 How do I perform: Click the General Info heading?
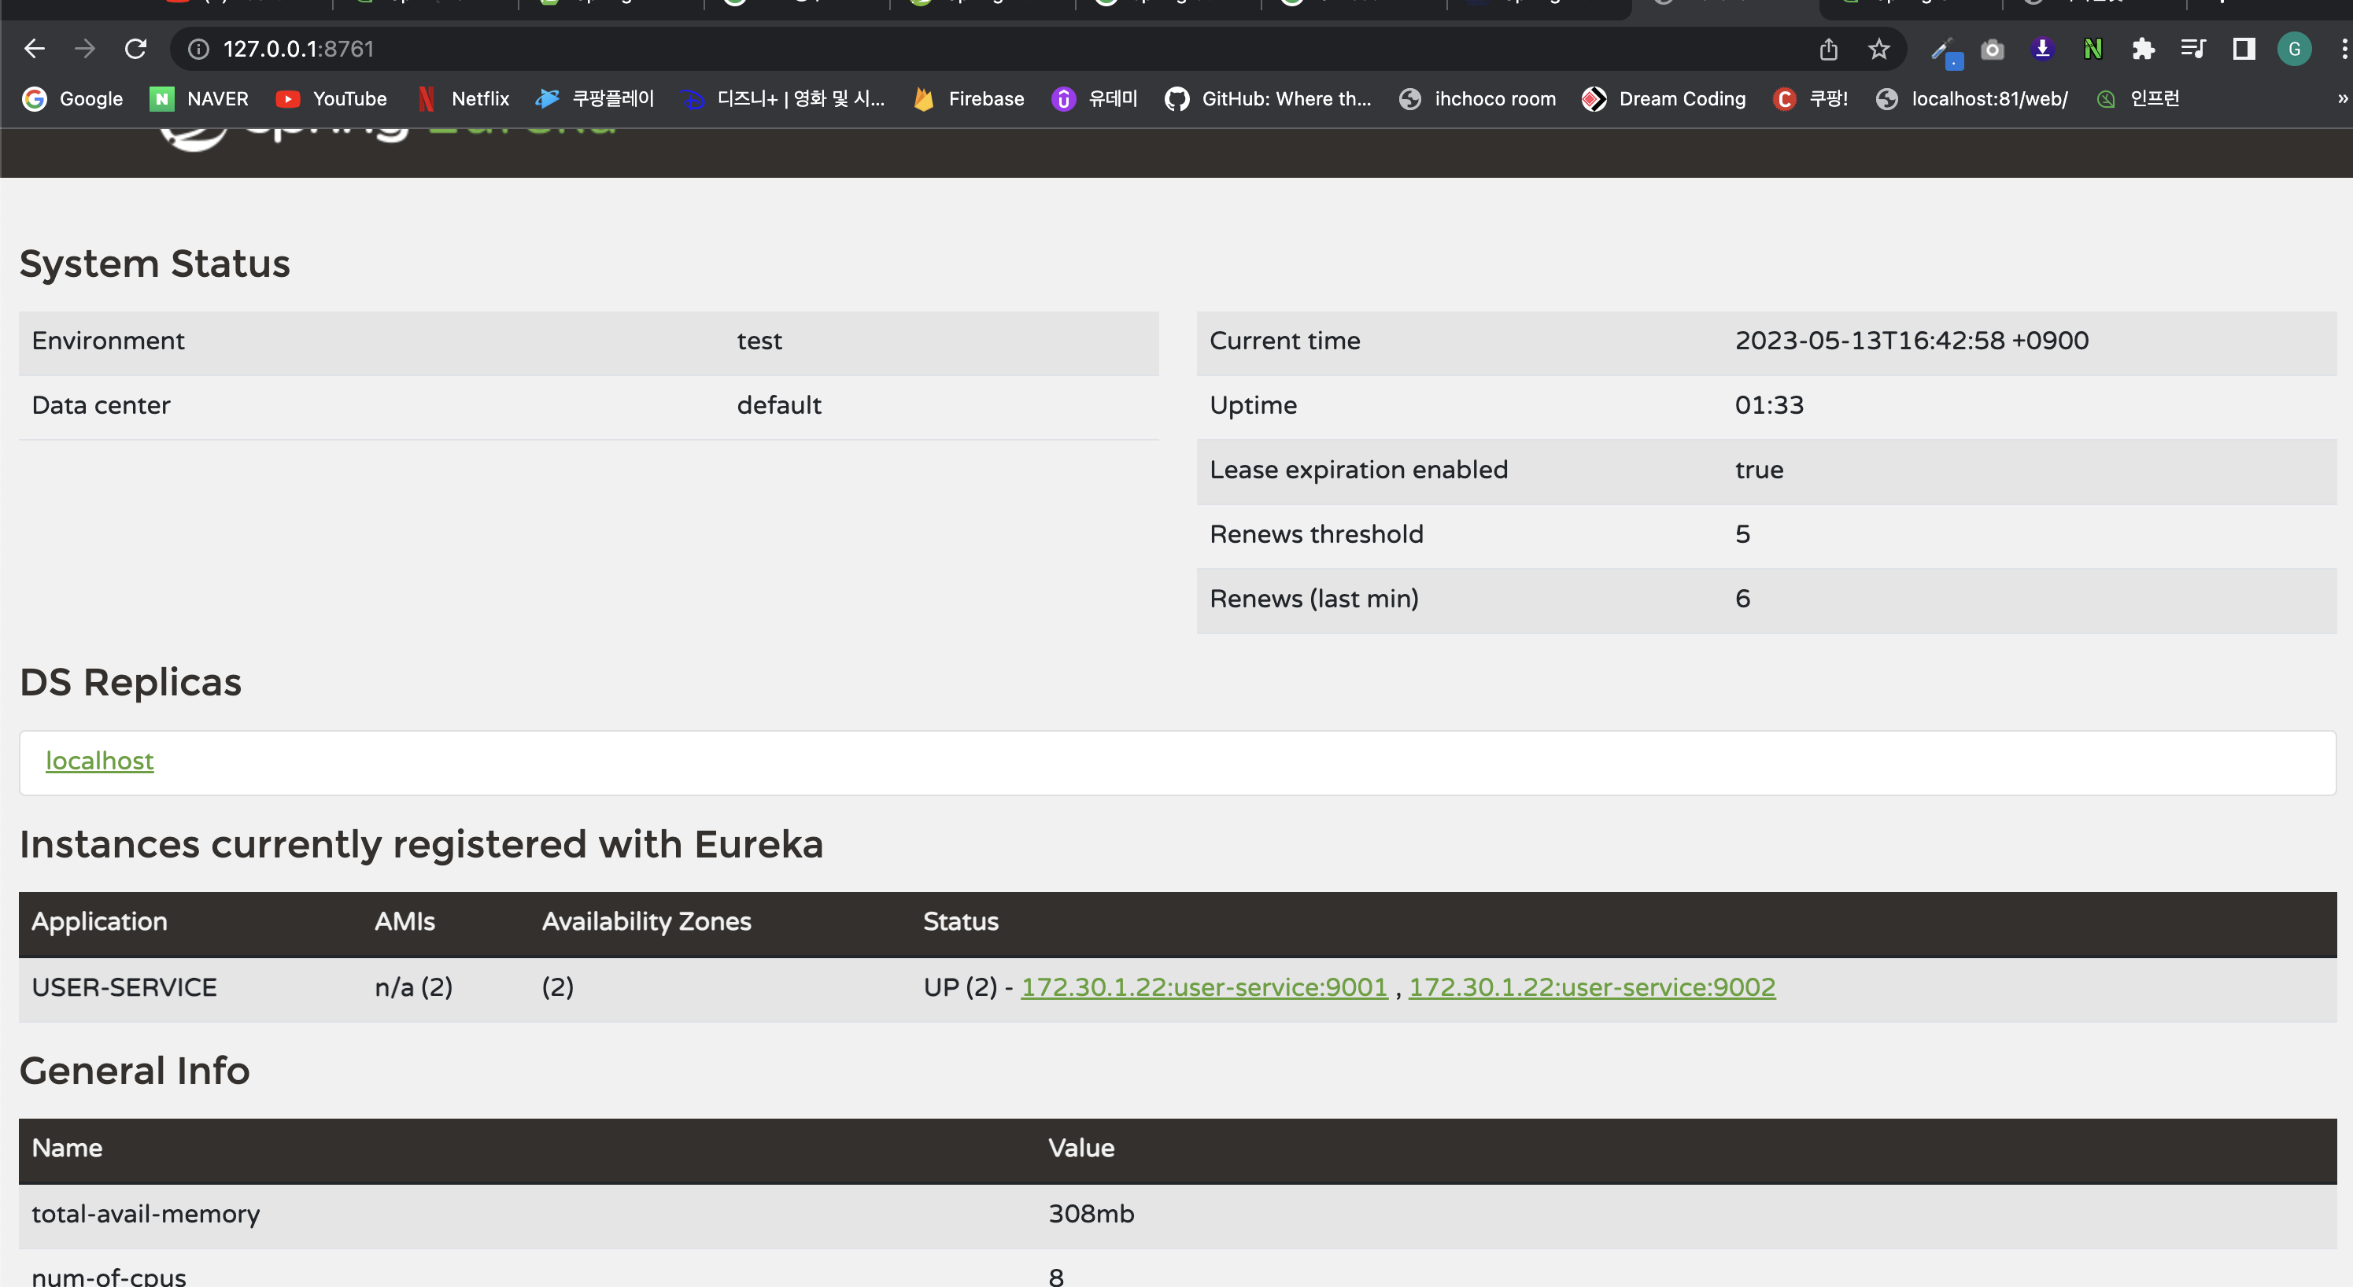(x=135, y=1070)
